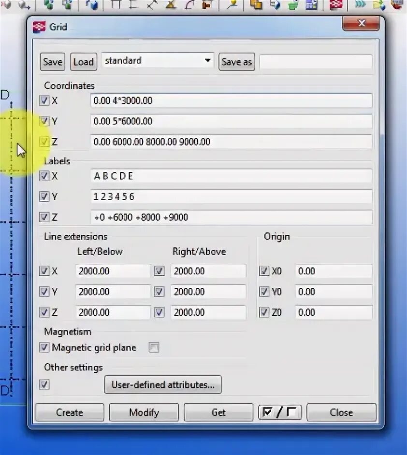Click the all checkboxes on/off toggle button

tap(280, 412)
